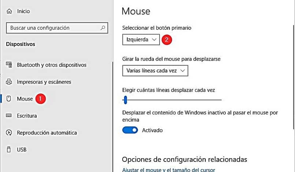Click the Bluetooth devices icon

click(x=9, y=65)
